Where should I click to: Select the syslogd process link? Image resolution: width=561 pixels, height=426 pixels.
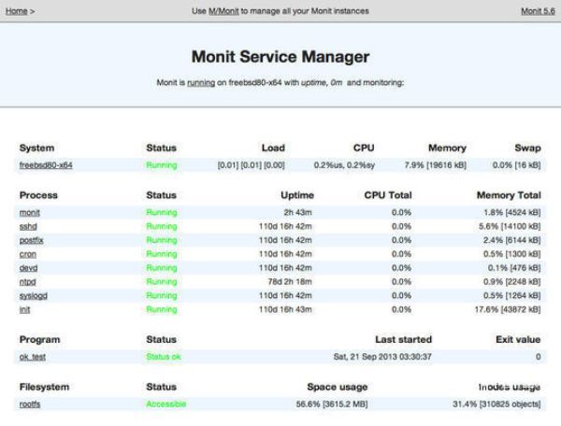(x=33, y=295)
